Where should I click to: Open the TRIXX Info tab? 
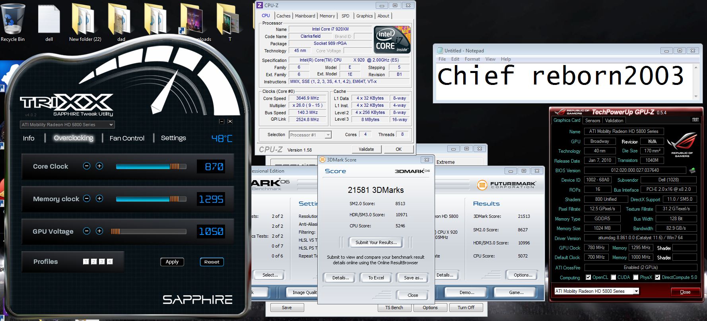29,138
